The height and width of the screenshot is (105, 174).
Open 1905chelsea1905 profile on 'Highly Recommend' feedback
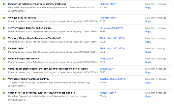click(x=108, y=38)
